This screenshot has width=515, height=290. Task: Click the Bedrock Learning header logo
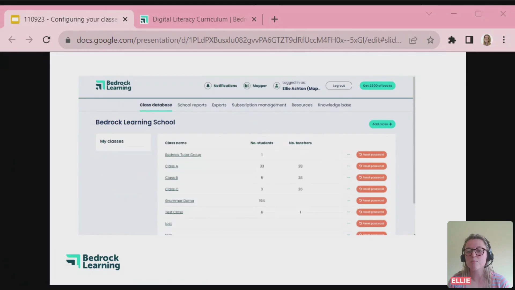point(113,85)
